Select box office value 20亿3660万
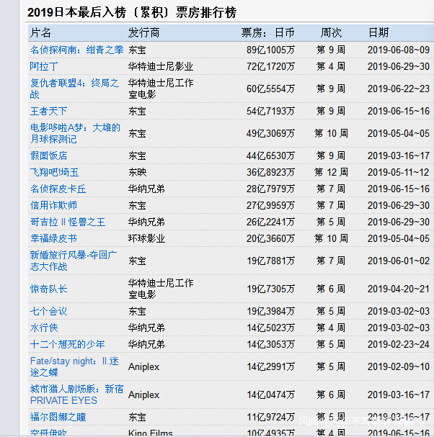Screen dimensions: 434x437 270,238
